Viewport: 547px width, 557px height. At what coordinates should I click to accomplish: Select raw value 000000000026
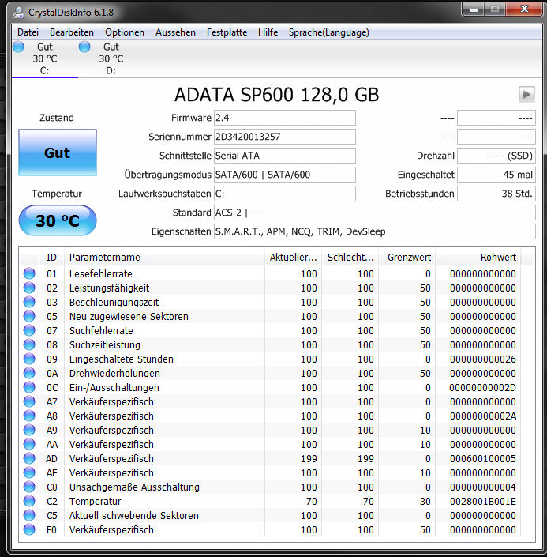coord(483,359)
